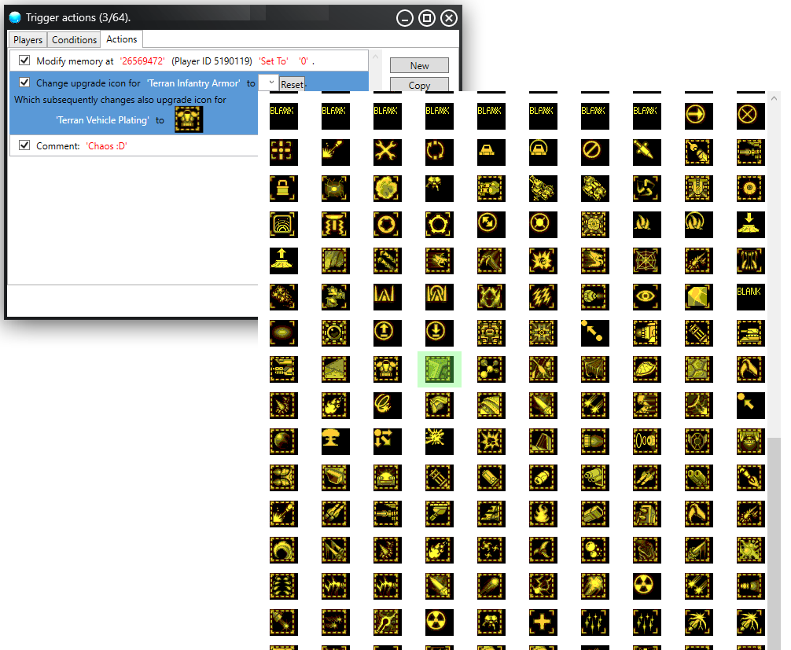Pick the circled up-arrow Load icon
Image resolution: width=791 pixels, height=650 pixels.
pyautogui.click(x=388, y=333)
